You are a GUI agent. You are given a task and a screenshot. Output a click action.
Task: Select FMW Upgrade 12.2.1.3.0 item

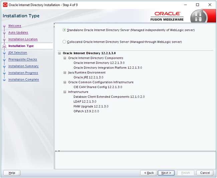click(x=91, y=107)
